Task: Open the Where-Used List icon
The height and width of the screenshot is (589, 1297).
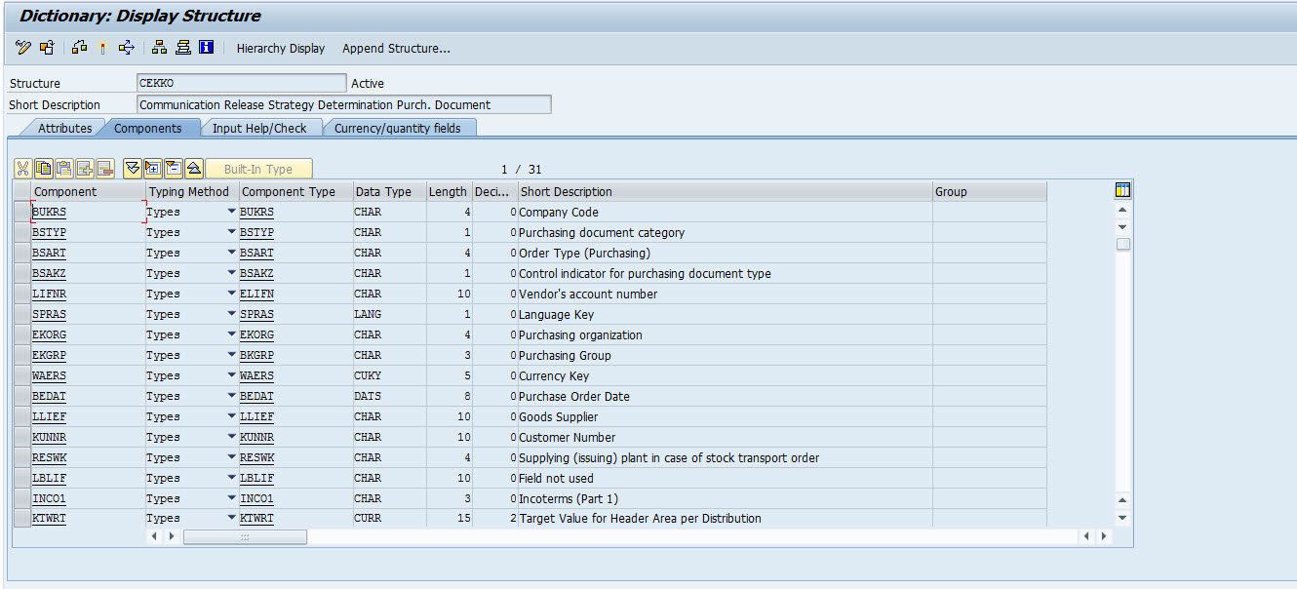Action: pos(126,48)
